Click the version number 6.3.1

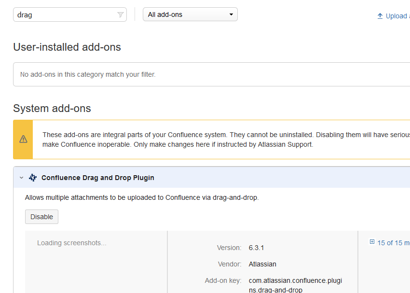pos(256,248)
